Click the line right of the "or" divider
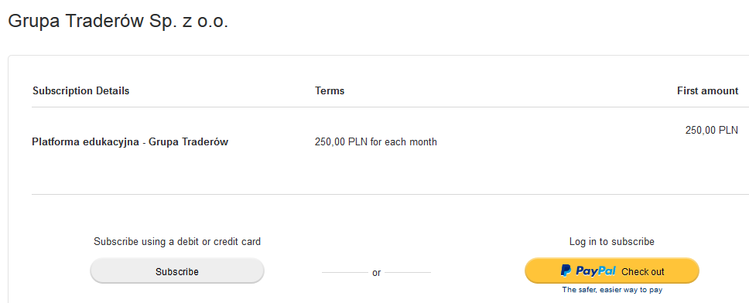The image size is (749, 303). (x=408, y=272)
